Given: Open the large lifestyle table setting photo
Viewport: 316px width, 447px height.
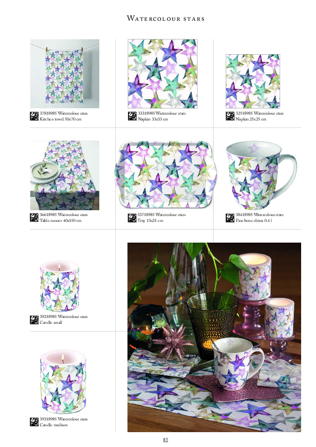Looking at the screenshot, I should [x=214, y=337].
